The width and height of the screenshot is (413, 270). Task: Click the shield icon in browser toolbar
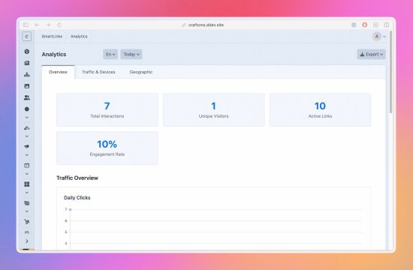354,25
